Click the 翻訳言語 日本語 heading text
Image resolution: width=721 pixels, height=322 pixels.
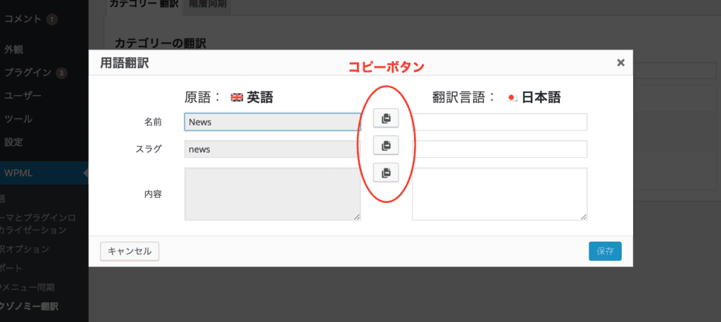pos(496,97)
